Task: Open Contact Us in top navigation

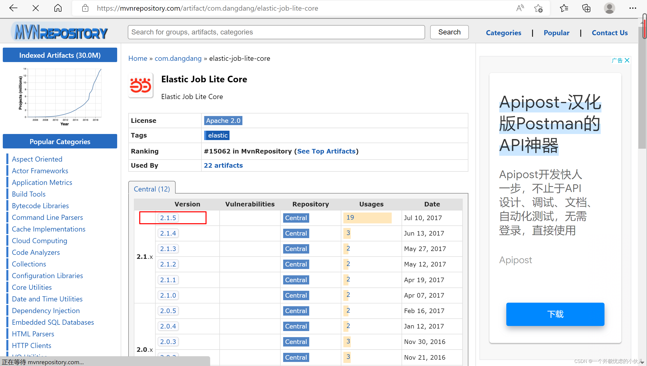Action: click(610, 33)
